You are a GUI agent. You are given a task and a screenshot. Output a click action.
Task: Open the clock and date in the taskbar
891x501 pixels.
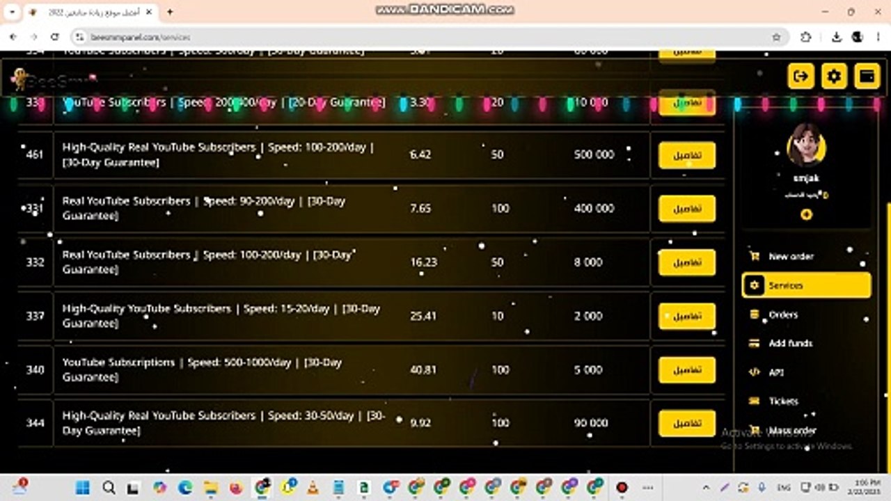coord(864,487)
